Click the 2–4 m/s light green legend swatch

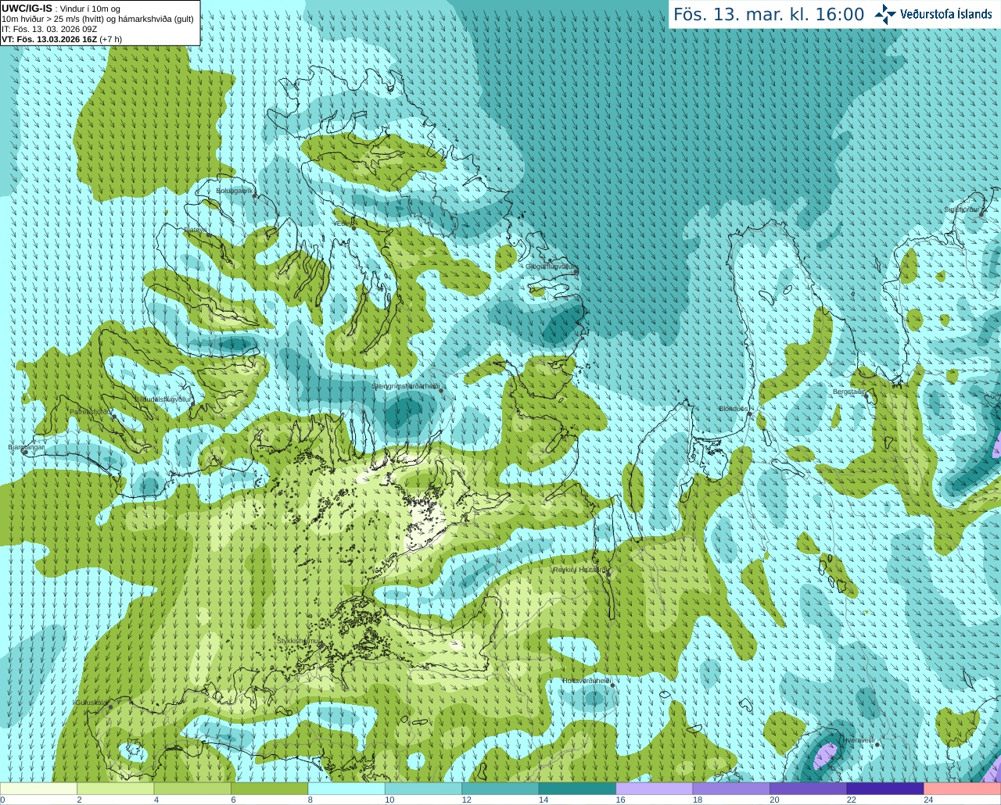pos(116,789)
